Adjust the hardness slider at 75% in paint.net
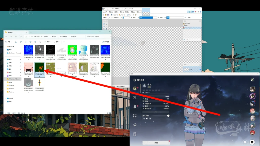 [x=148, y=17]
